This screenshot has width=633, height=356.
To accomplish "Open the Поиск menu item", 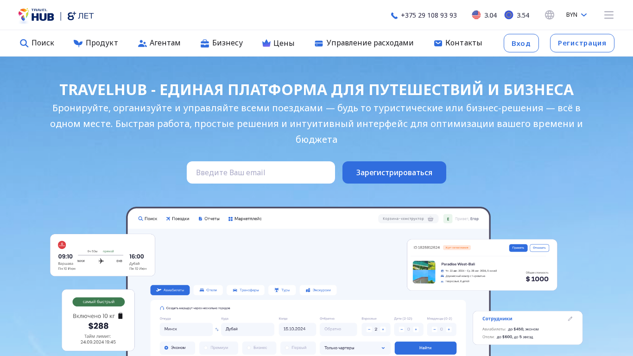I will pos(37,43).
